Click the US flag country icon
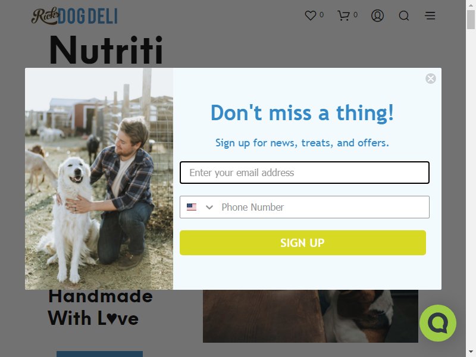Screen dimensions: 476x357 click(192, 207)
